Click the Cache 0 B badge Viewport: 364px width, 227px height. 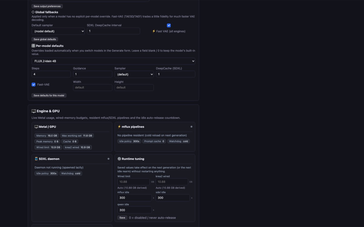point(70,141)
